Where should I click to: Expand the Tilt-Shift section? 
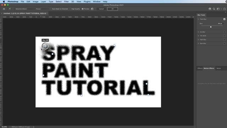click(198, 36)
